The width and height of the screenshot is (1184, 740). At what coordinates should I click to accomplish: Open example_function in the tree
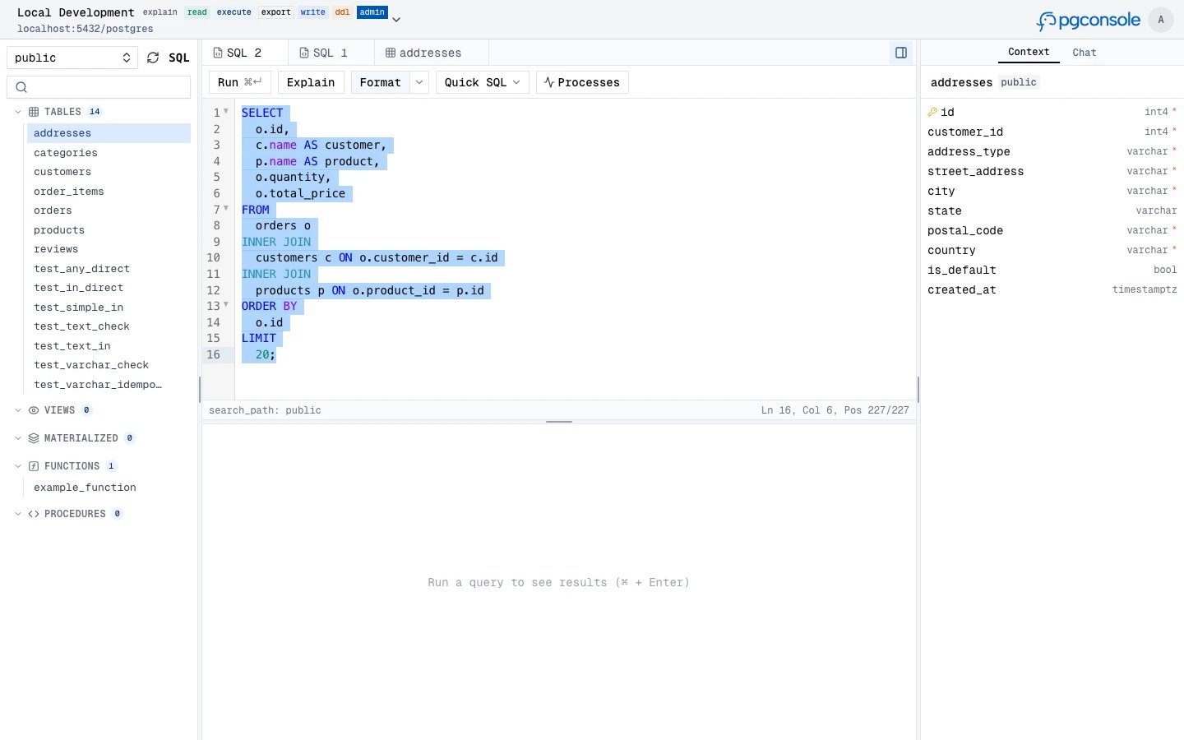point(109,488)
